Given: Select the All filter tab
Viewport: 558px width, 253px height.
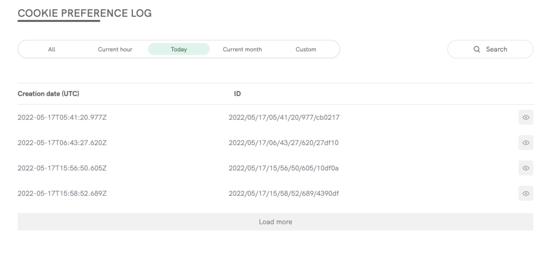Looking at the screenshot, I should [52, 49].
